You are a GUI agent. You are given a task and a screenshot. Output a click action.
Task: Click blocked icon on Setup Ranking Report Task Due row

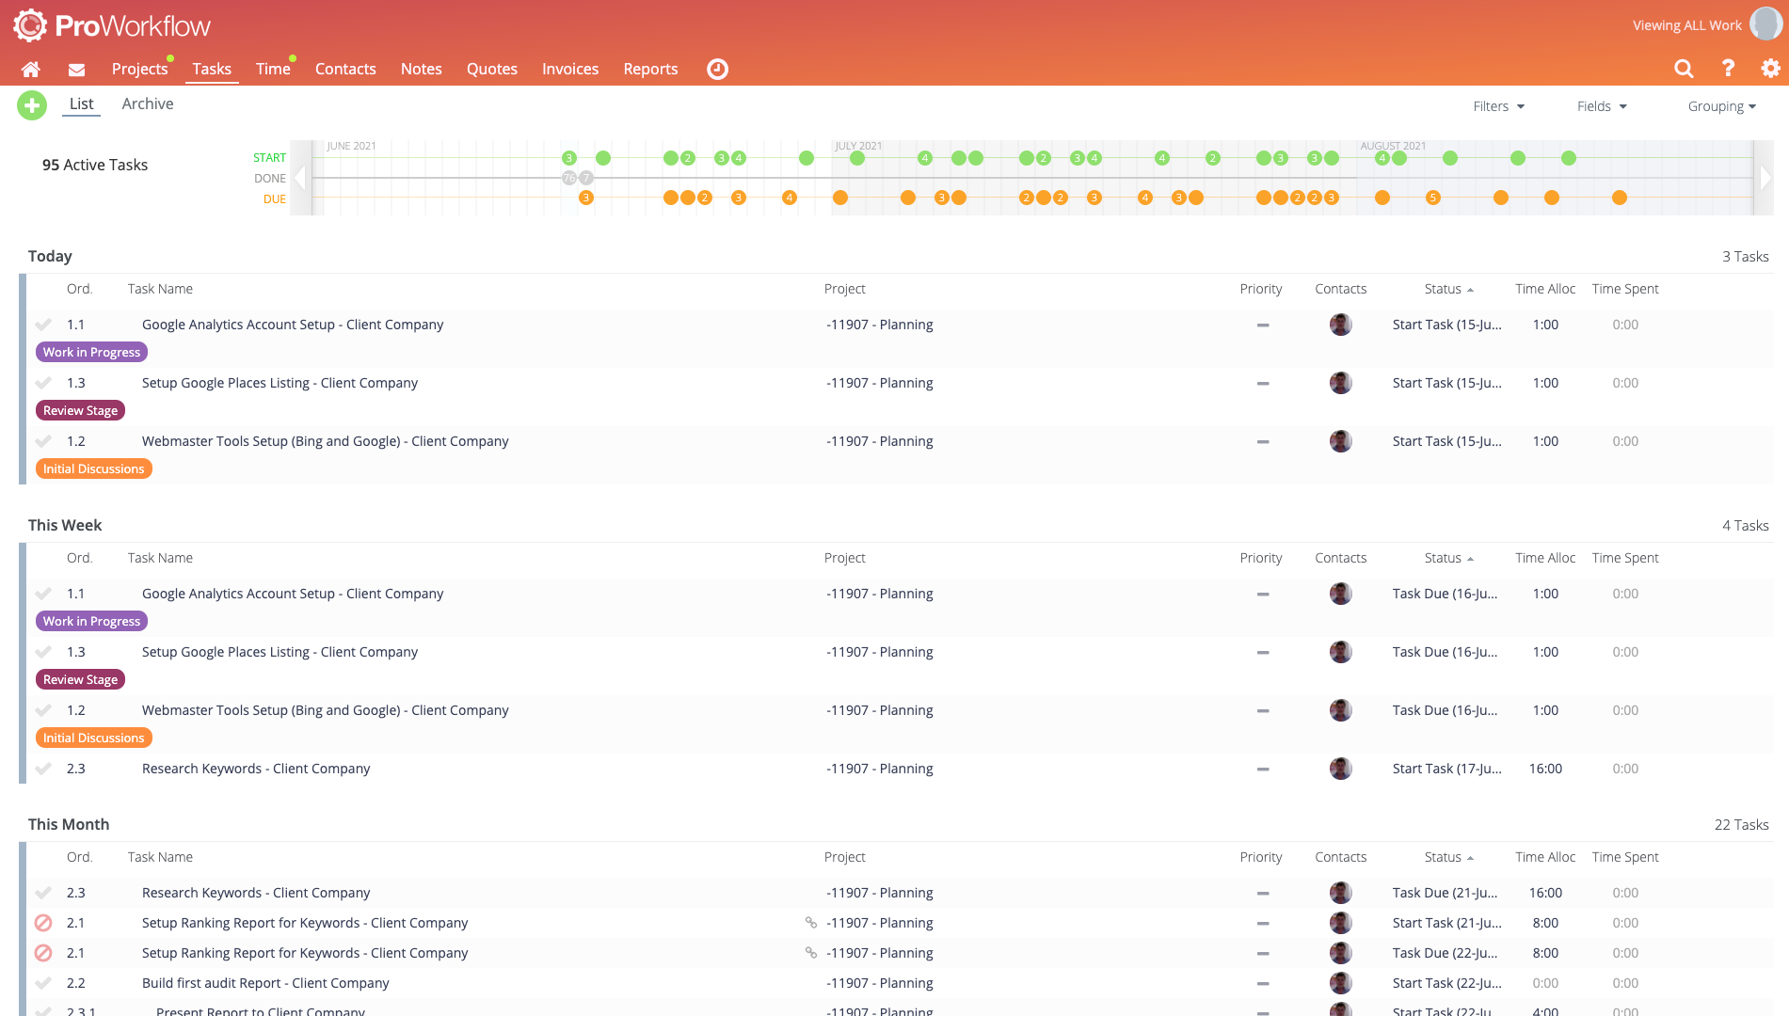pyautogui.click(x=43, y=953)
